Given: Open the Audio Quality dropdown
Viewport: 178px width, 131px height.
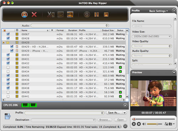Looking at the screenshot, I should [152, 56].
